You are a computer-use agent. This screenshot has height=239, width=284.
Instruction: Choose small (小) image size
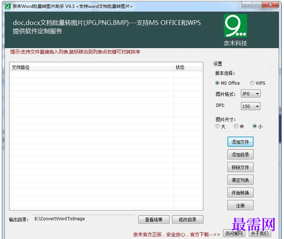(255, 126)
